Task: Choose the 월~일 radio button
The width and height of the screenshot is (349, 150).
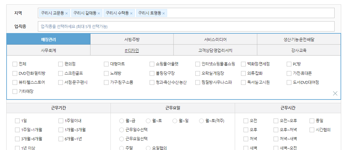Action: point(175,121)
